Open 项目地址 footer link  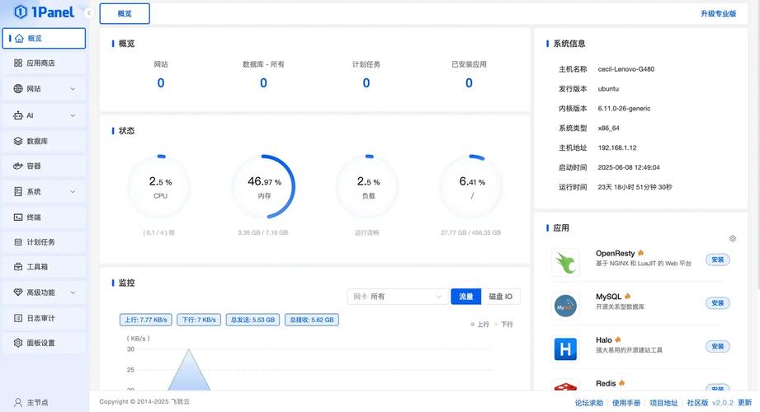click(x=663, y=403)
